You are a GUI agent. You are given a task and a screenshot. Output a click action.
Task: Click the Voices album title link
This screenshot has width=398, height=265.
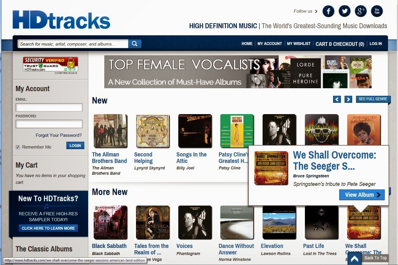[184, 246]
